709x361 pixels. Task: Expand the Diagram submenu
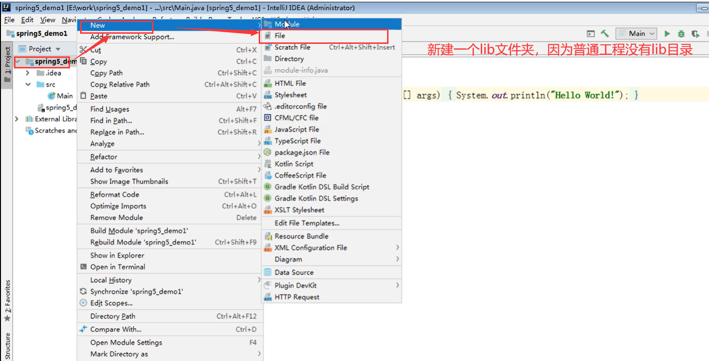(x=332, y=259)
